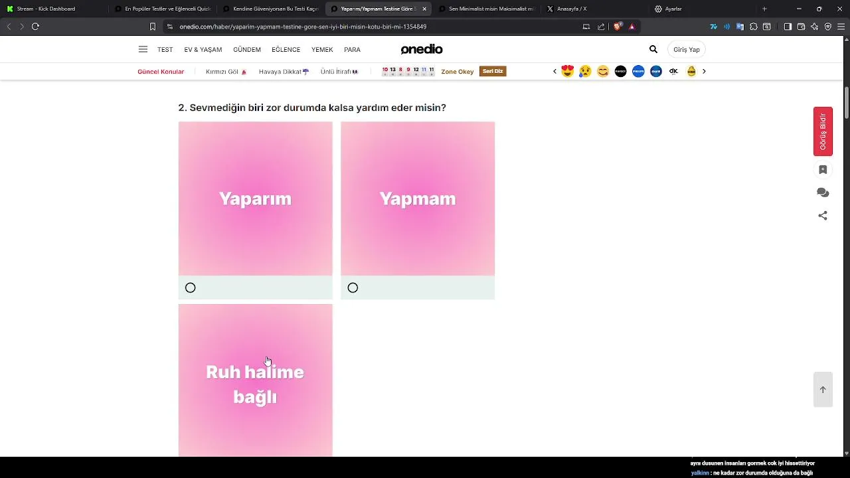The height and width of the screenshot is (478, 850).
Task: Open the PARA menu
Action: tap(352, 50)
